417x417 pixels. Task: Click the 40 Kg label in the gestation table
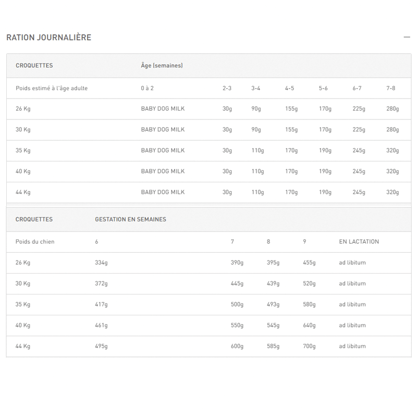[x=23, y=325]
